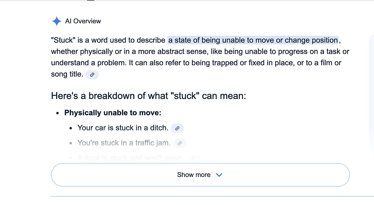Open the source link icon after "song title."
Viewport: 374px width, 205px height.
coord(92,75)
